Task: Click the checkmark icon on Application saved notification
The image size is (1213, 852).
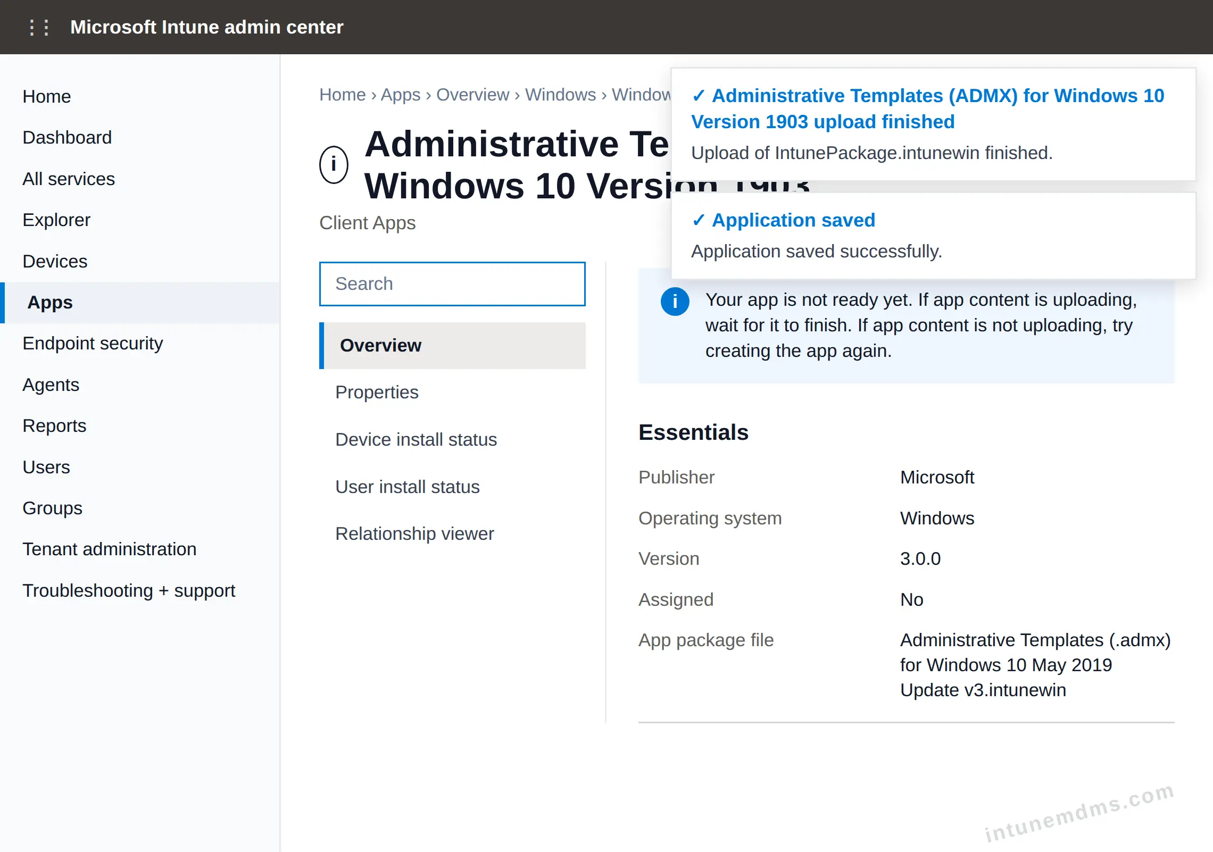Action: click(699, 220)
